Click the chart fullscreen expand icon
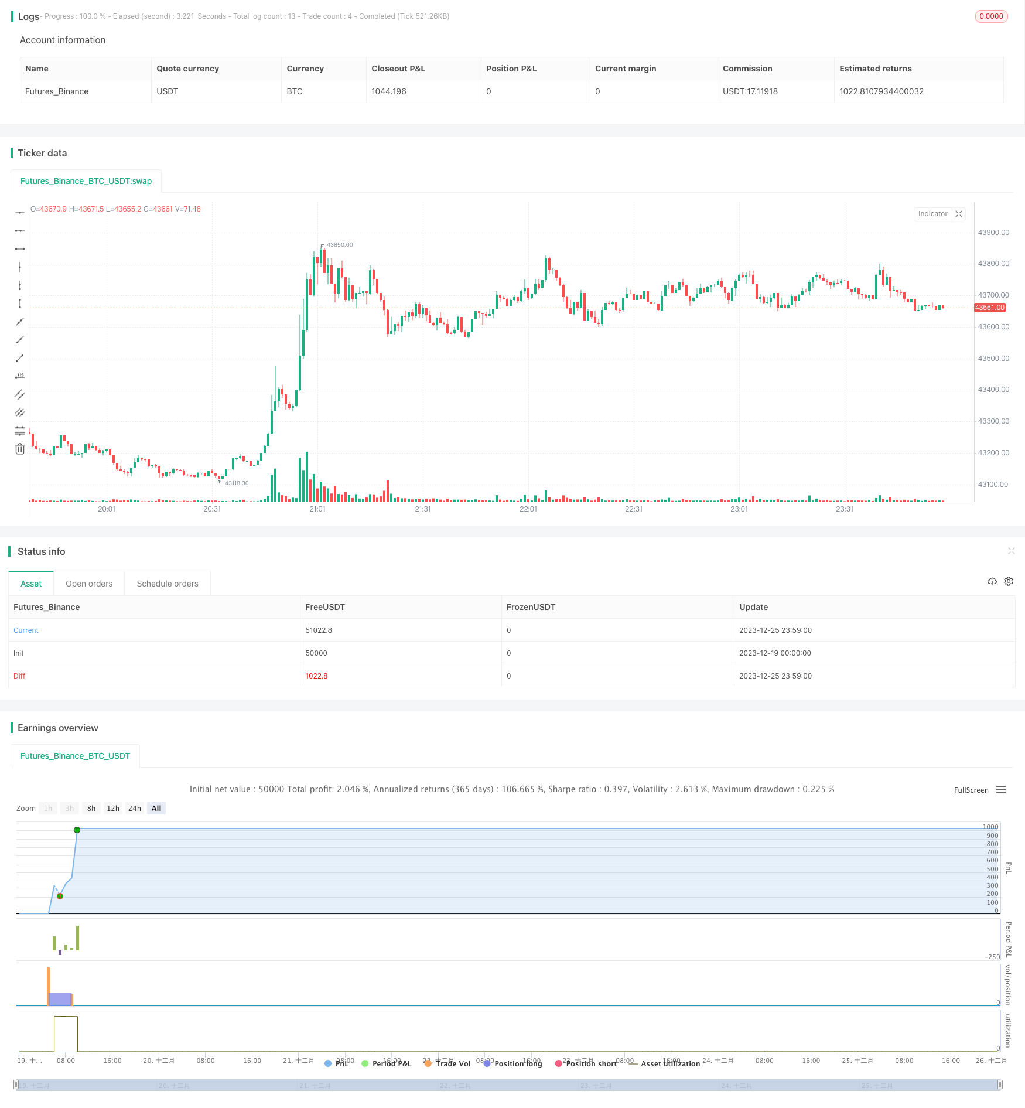This screenshot has width=1025, height=1108. [959, 214]
